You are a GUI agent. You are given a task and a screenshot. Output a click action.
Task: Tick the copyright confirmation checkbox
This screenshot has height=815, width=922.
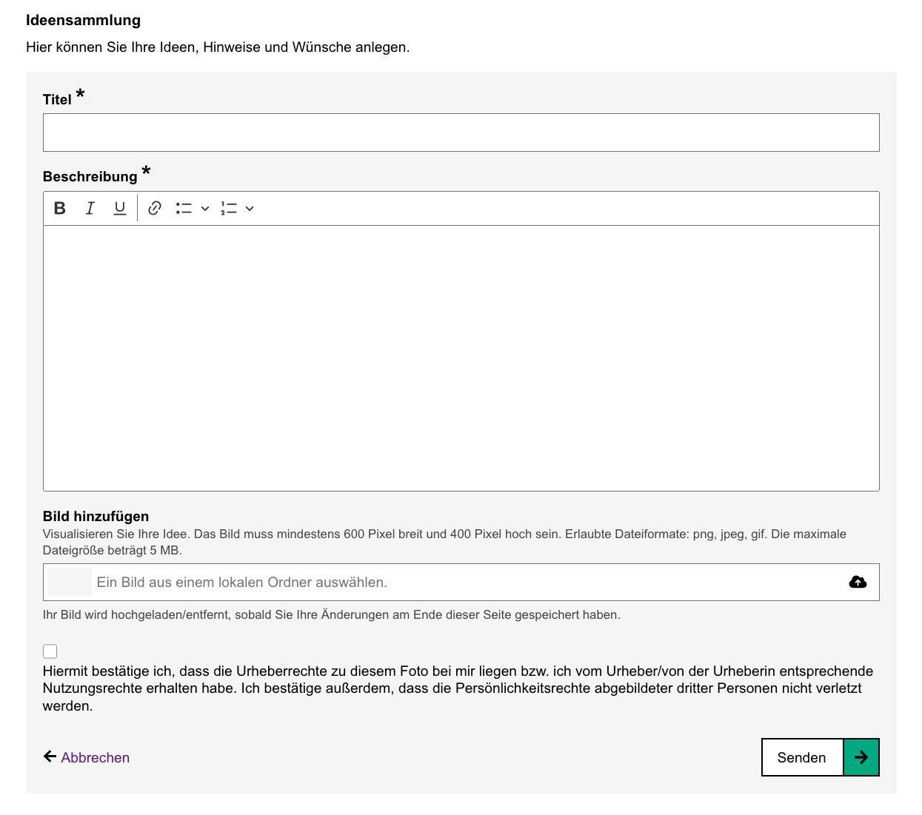click(50, 651)
